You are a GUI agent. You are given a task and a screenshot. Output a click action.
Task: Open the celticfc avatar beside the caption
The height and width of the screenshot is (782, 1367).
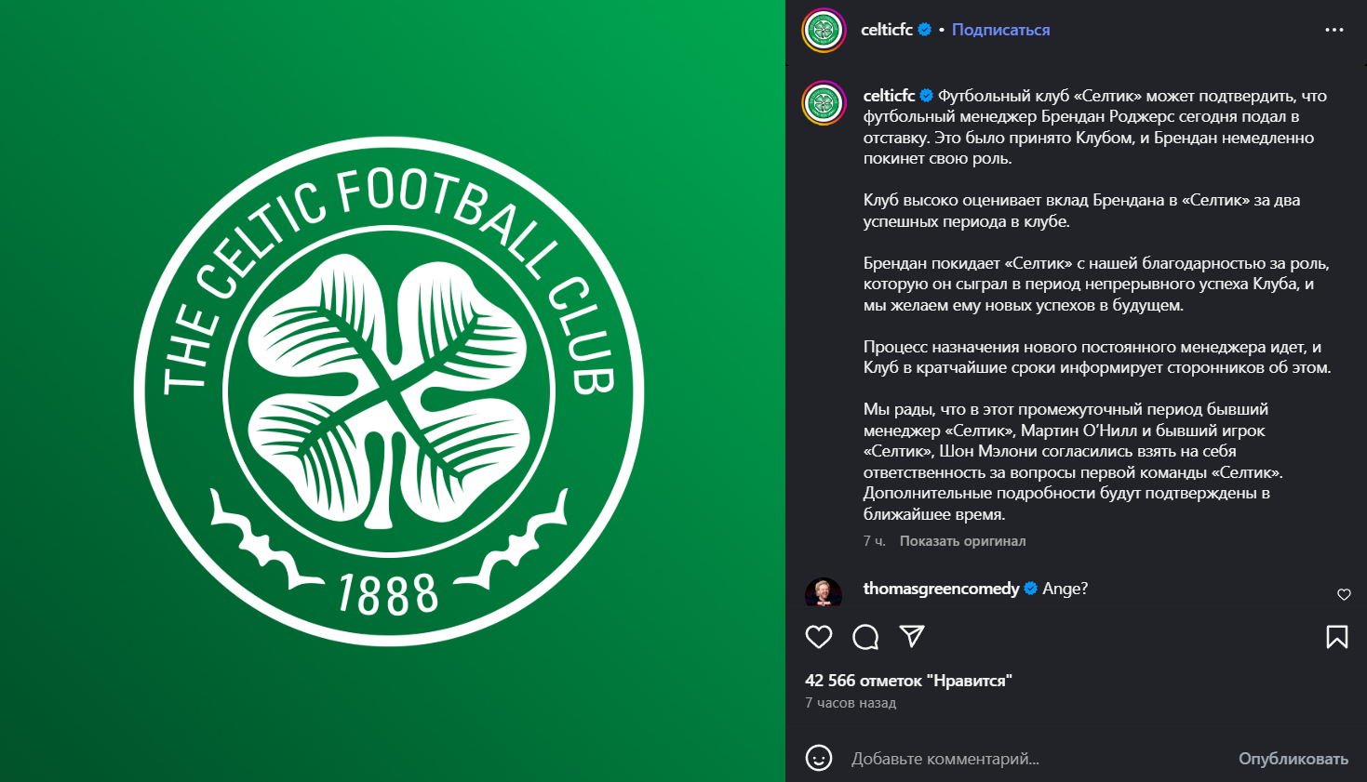(x=824, y=103)
